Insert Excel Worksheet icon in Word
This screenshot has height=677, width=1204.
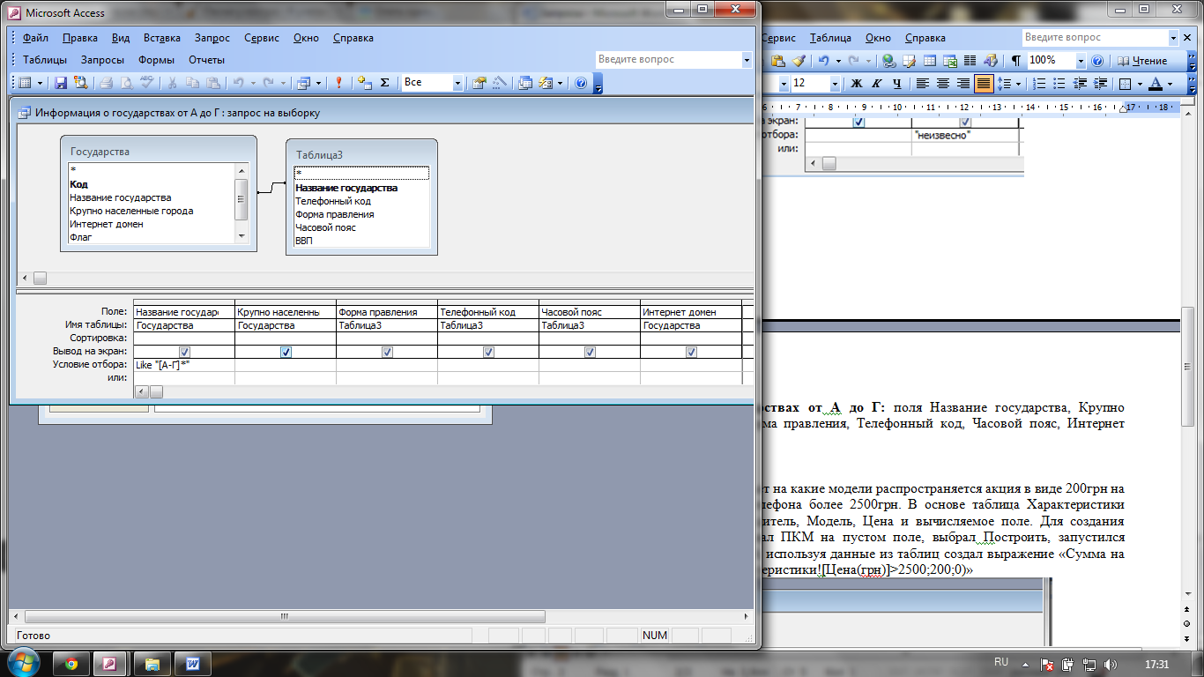pyautogui.click(x=950, y=61)
